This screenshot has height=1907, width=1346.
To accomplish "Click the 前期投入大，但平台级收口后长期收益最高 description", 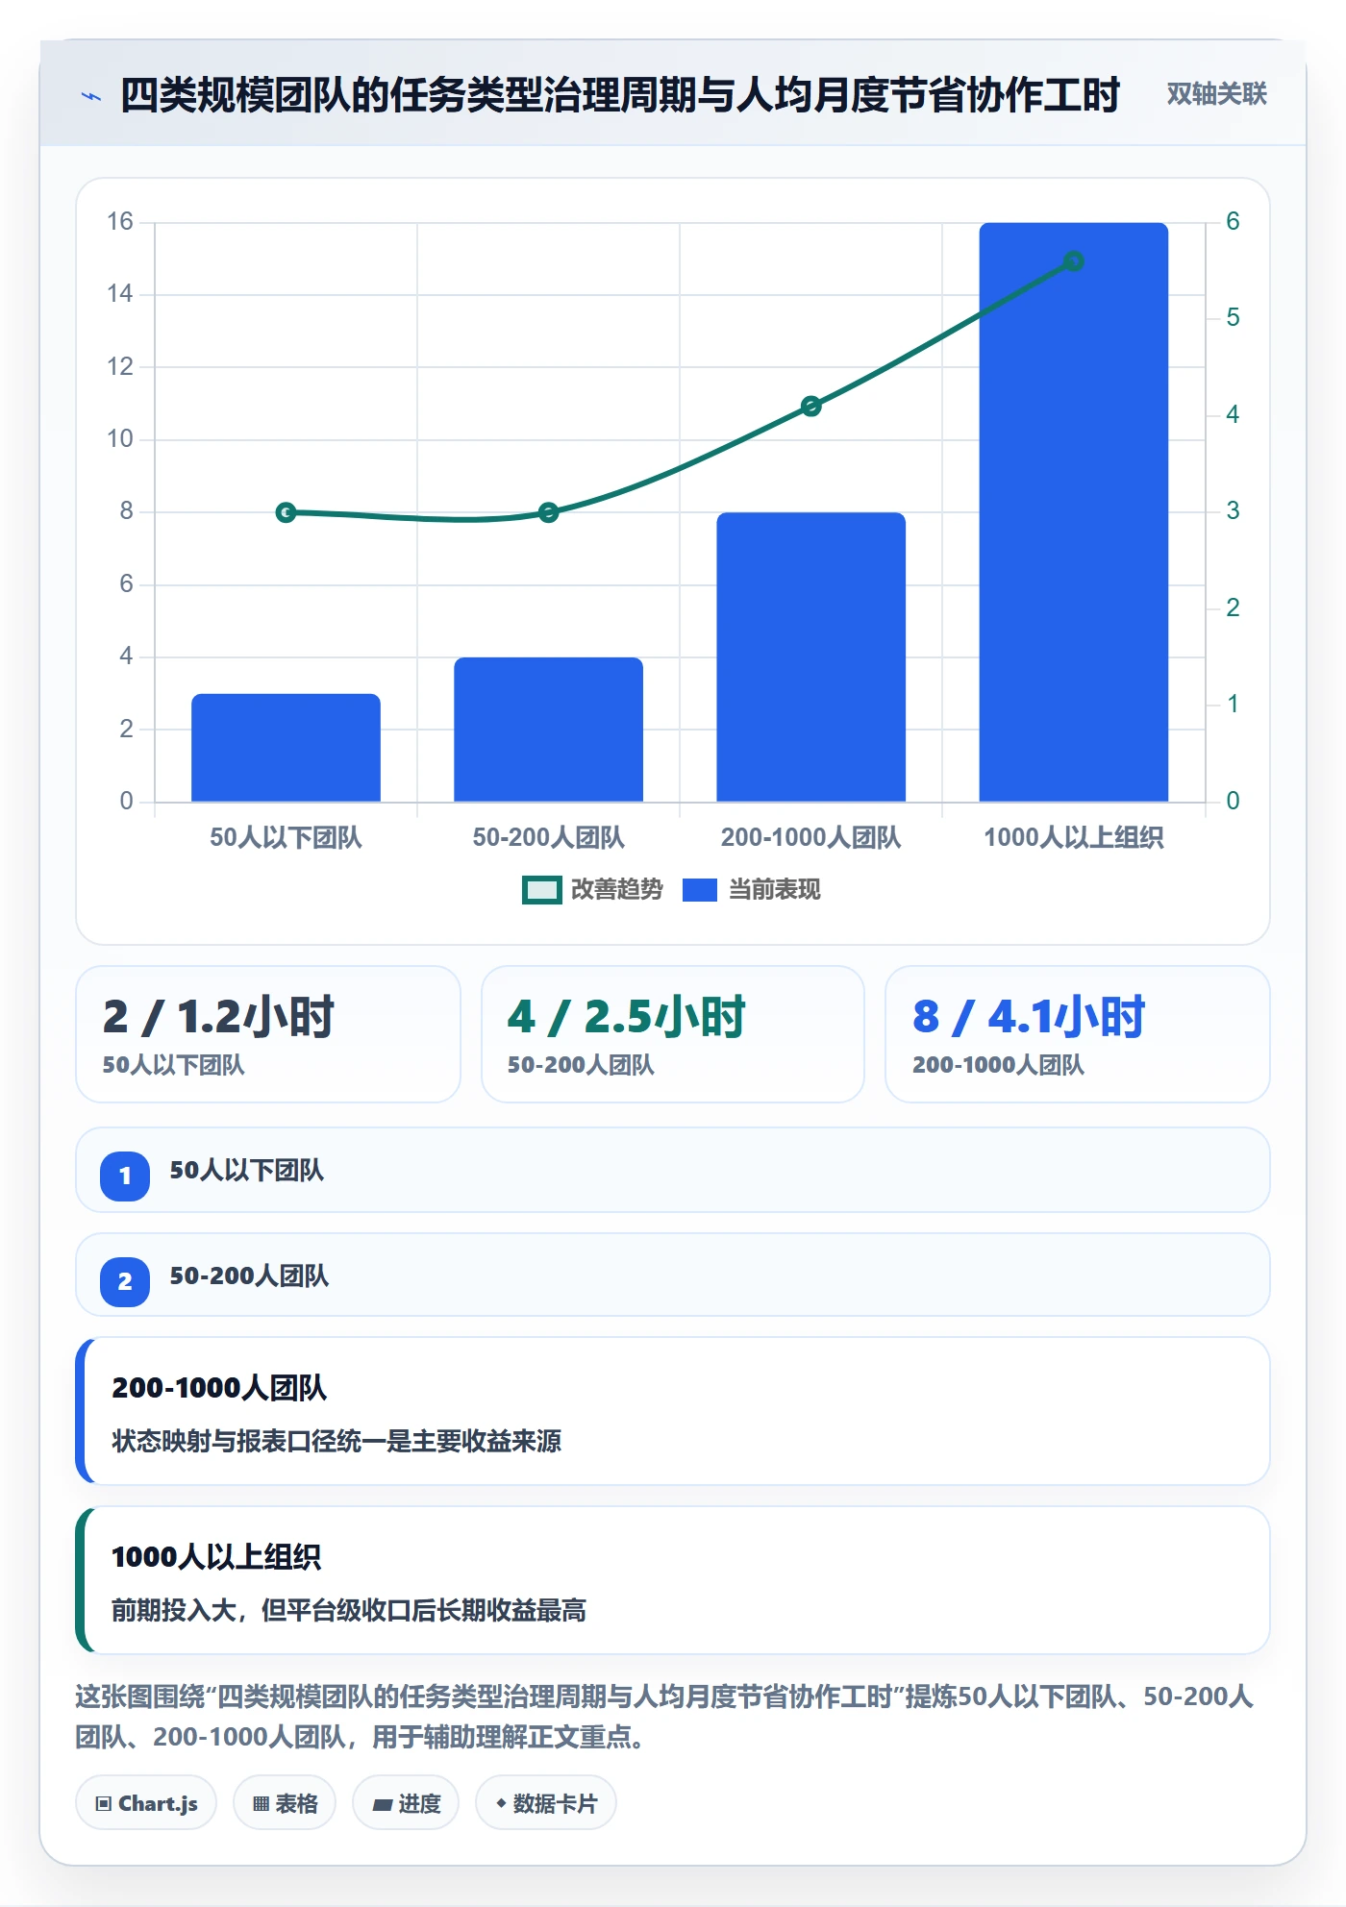I will pyautogui.click(x=349, y=1610).
